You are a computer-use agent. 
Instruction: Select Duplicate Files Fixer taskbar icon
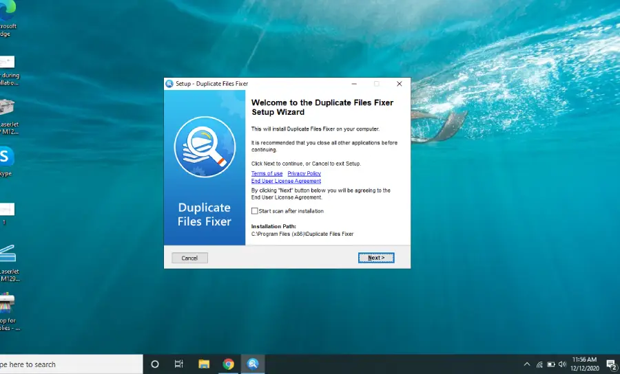click(253, 364)
